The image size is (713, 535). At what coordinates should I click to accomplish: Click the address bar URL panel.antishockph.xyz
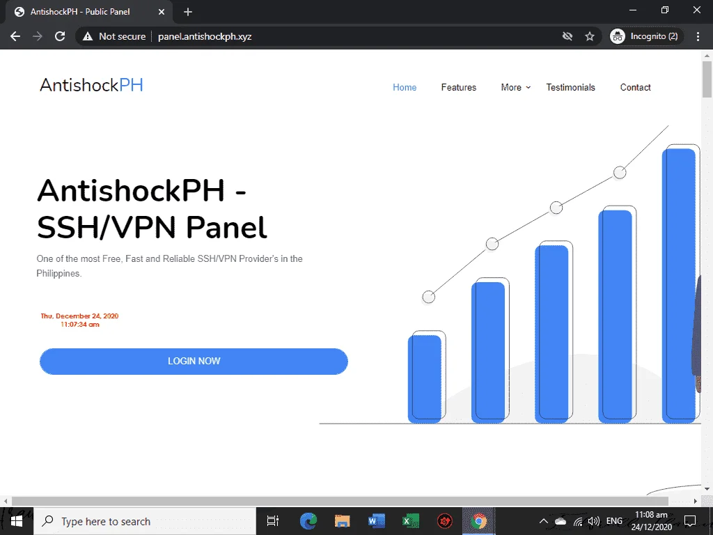click(205, 36)
